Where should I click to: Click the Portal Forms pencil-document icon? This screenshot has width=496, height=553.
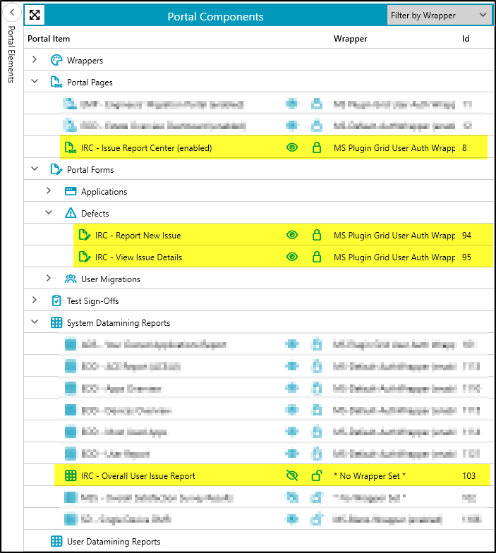point(56,169)
